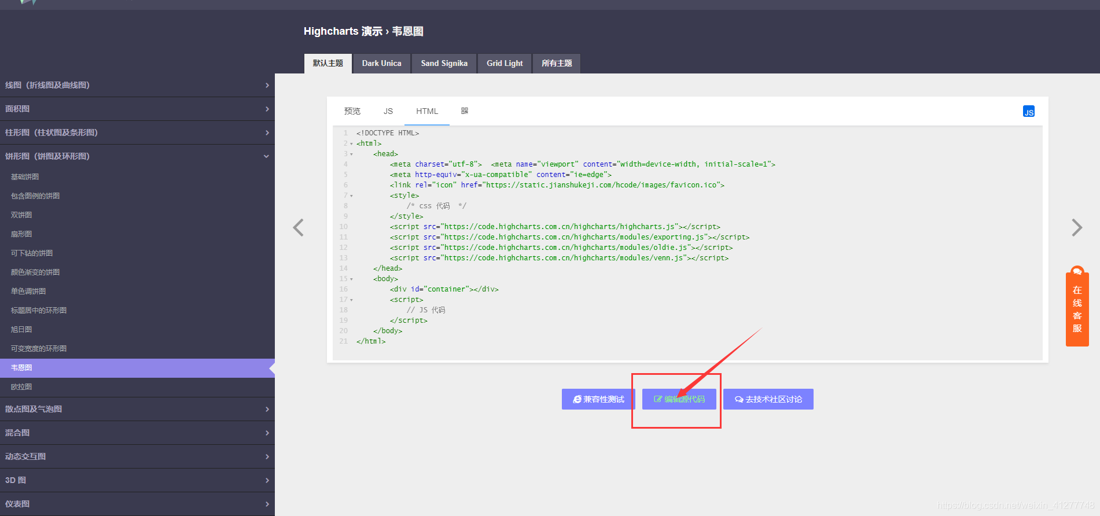
Task: Click the favicon.ico link line in code
Action: pos(557,185)
